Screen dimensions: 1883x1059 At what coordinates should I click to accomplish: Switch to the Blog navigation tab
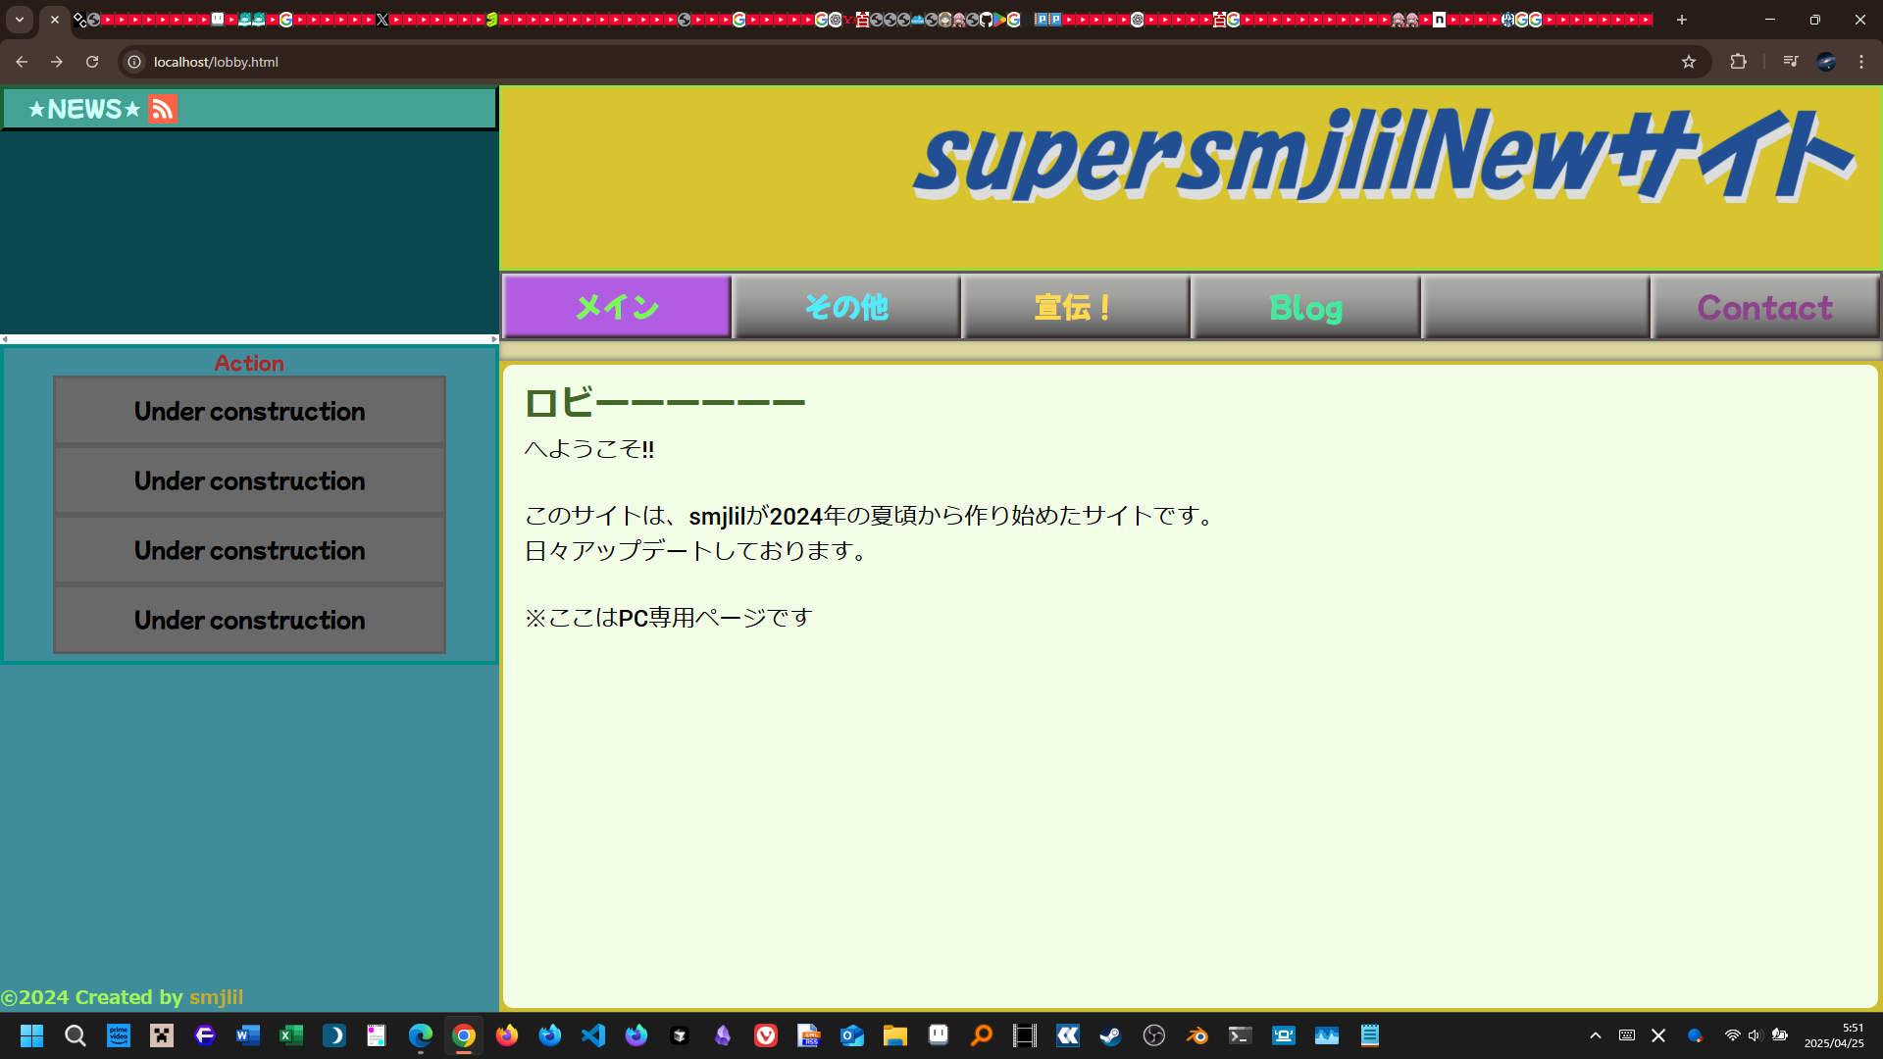pyautogui.click(x=1305, y=307)
